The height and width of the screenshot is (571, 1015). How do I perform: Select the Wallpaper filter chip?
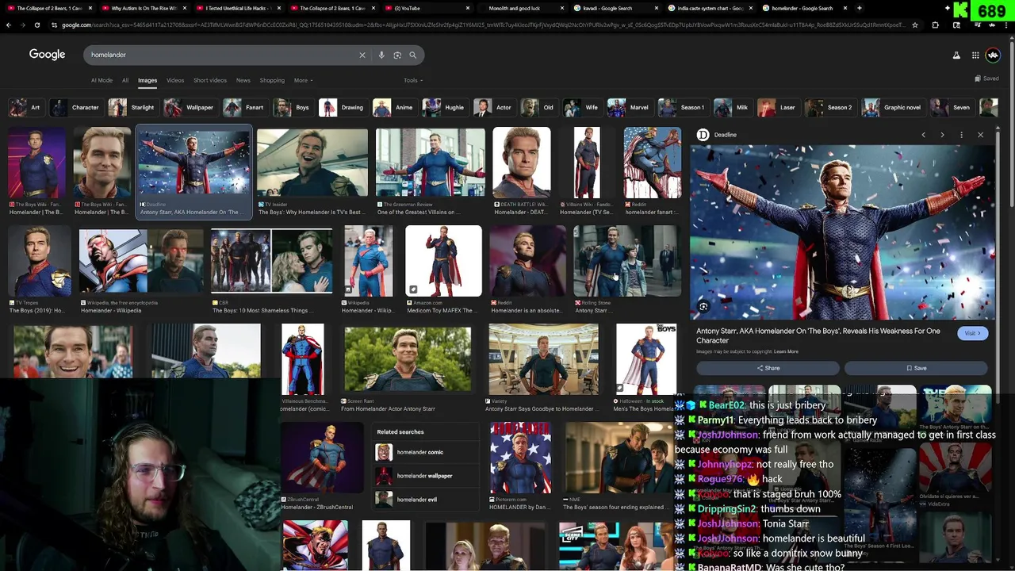click(190, 107)
